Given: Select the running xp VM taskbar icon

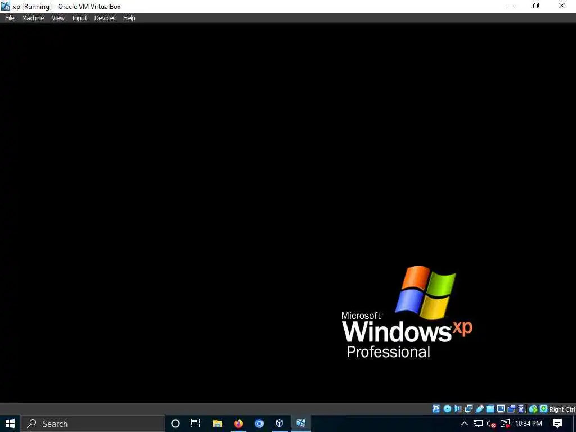Looking at the screenshot, I should [x=301, y=424].
